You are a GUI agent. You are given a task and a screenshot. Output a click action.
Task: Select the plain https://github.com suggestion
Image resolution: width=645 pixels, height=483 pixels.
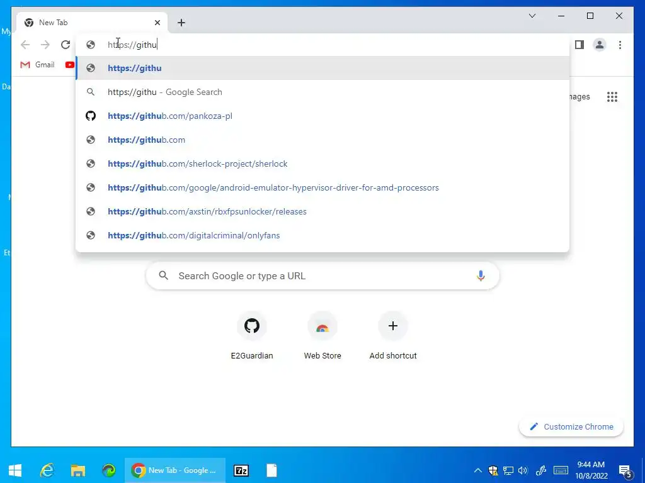click(x=322, y=140)
